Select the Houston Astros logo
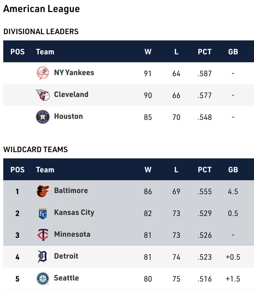The image size is (254, 290). pyautogui.click(x=43, y=117)
